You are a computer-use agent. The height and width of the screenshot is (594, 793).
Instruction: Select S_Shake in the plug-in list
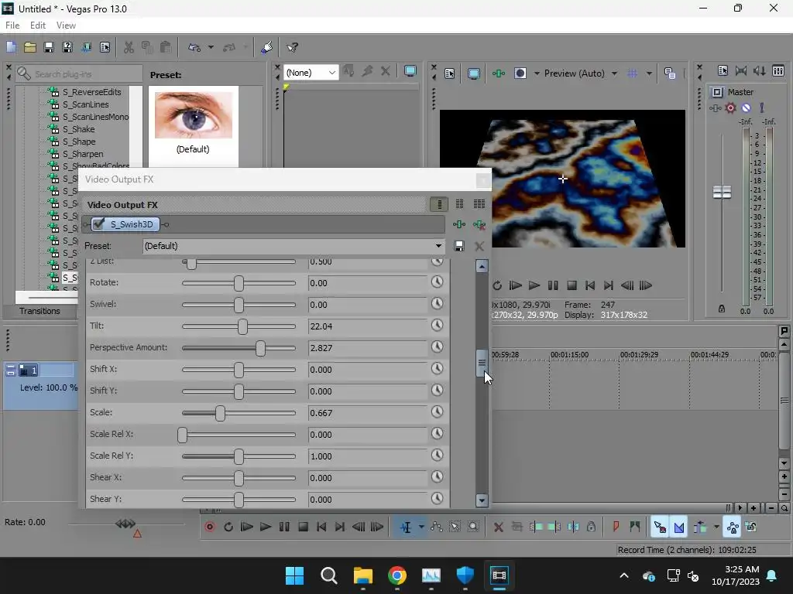[x=78, y=129]
